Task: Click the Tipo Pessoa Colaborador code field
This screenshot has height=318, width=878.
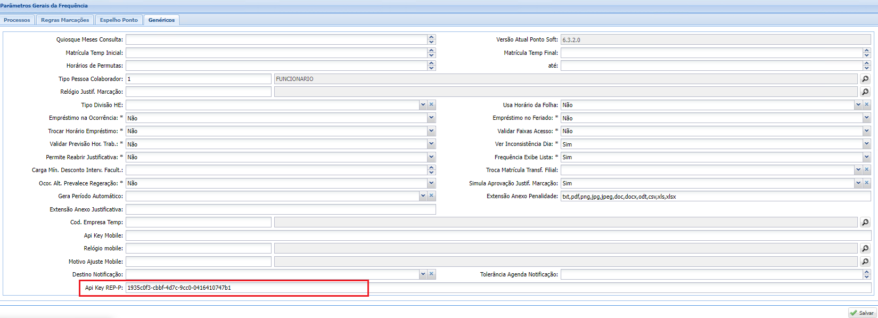Action: point(199,79)
